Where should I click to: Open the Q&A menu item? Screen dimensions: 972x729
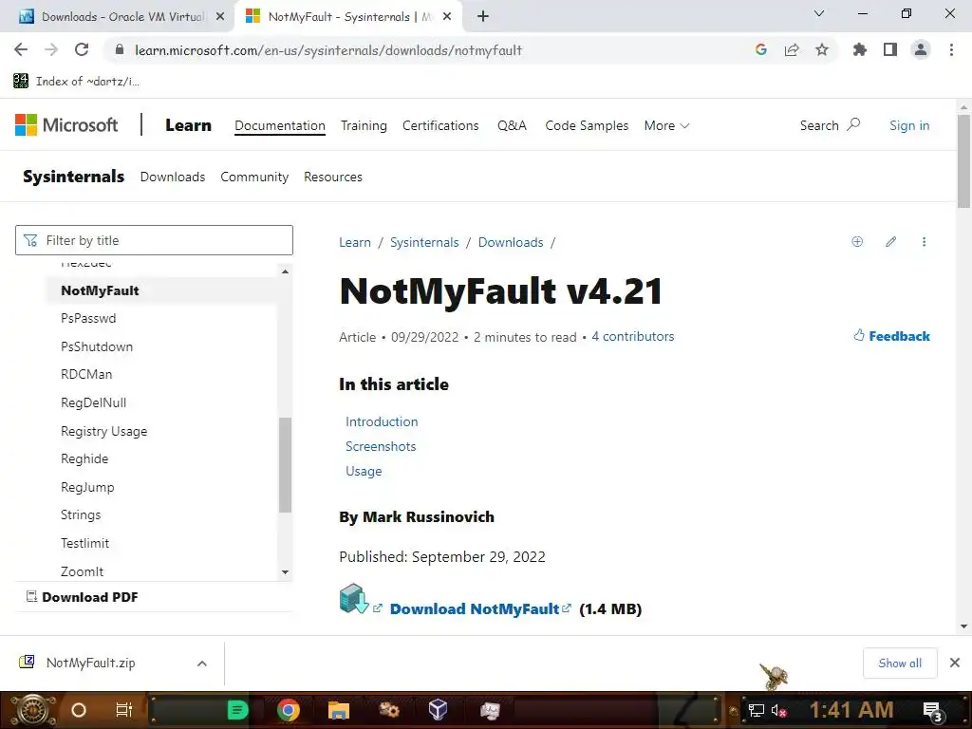click(512, 125)
